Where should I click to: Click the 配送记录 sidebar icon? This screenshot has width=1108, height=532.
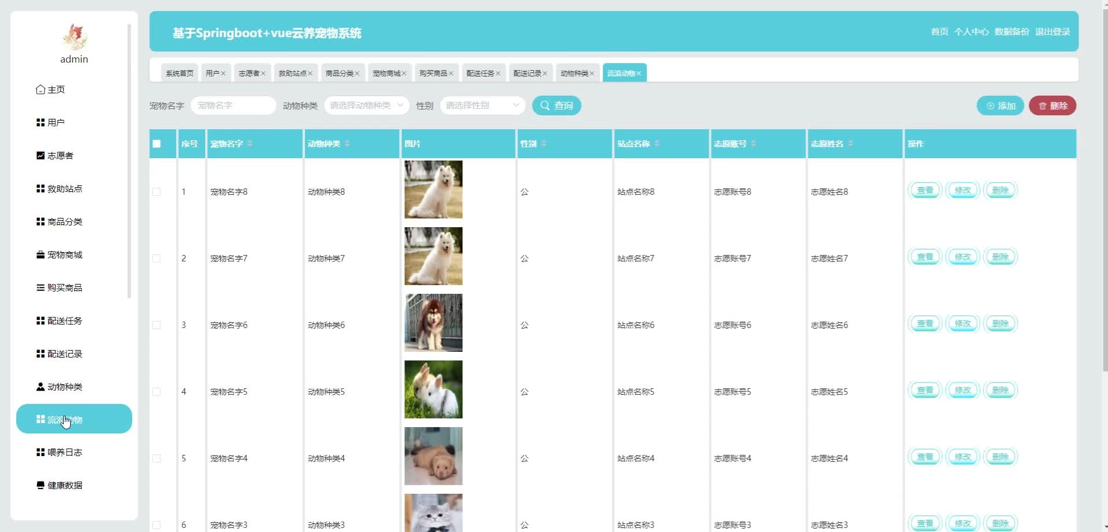(41, 354)
